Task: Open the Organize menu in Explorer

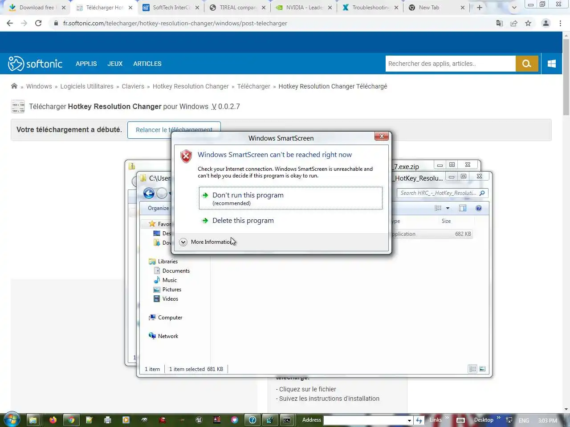Action: pos(158,208)
